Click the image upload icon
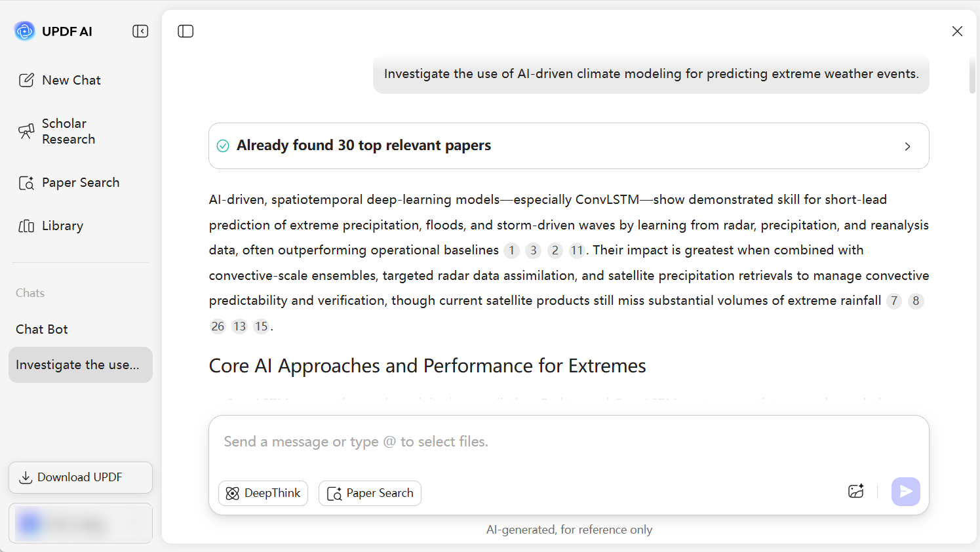 (856, 491)
